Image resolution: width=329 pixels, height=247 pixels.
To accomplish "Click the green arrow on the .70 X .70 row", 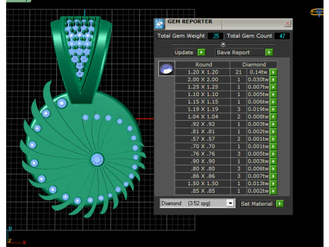I will tap(273, 146).
